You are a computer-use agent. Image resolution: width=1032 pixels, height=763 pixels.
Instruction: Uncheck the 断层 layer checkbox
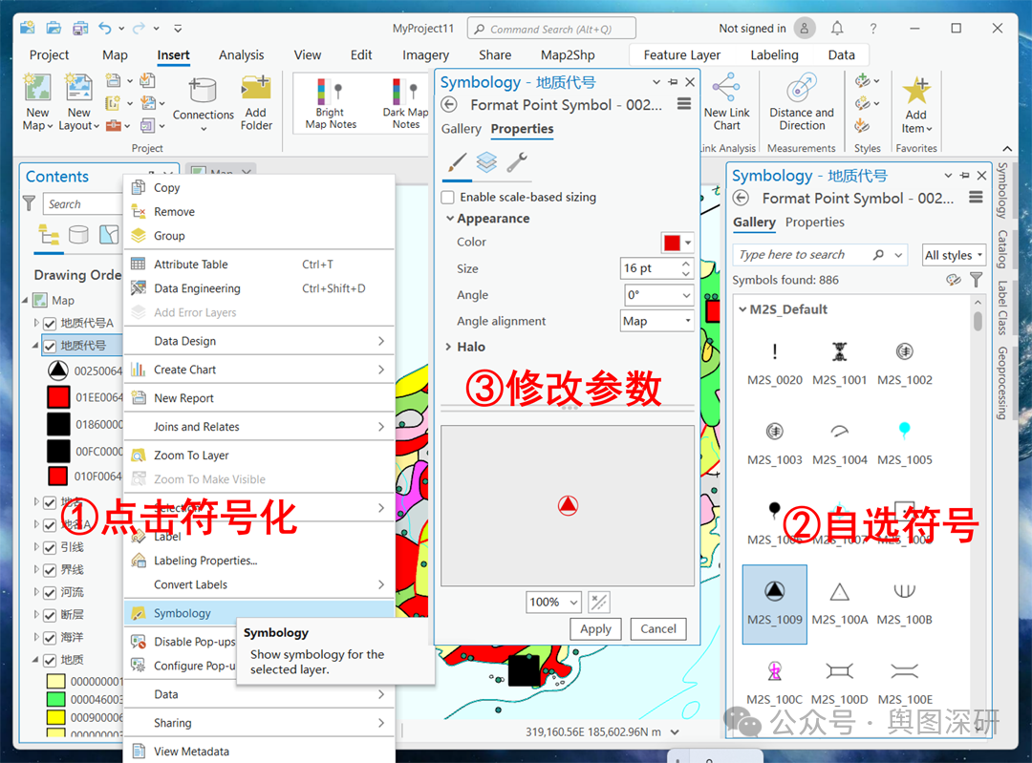point(50,615)
